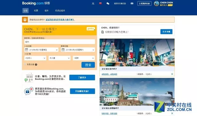
Task: Open the 2位成人 adults dropdown
Action: 35,58
